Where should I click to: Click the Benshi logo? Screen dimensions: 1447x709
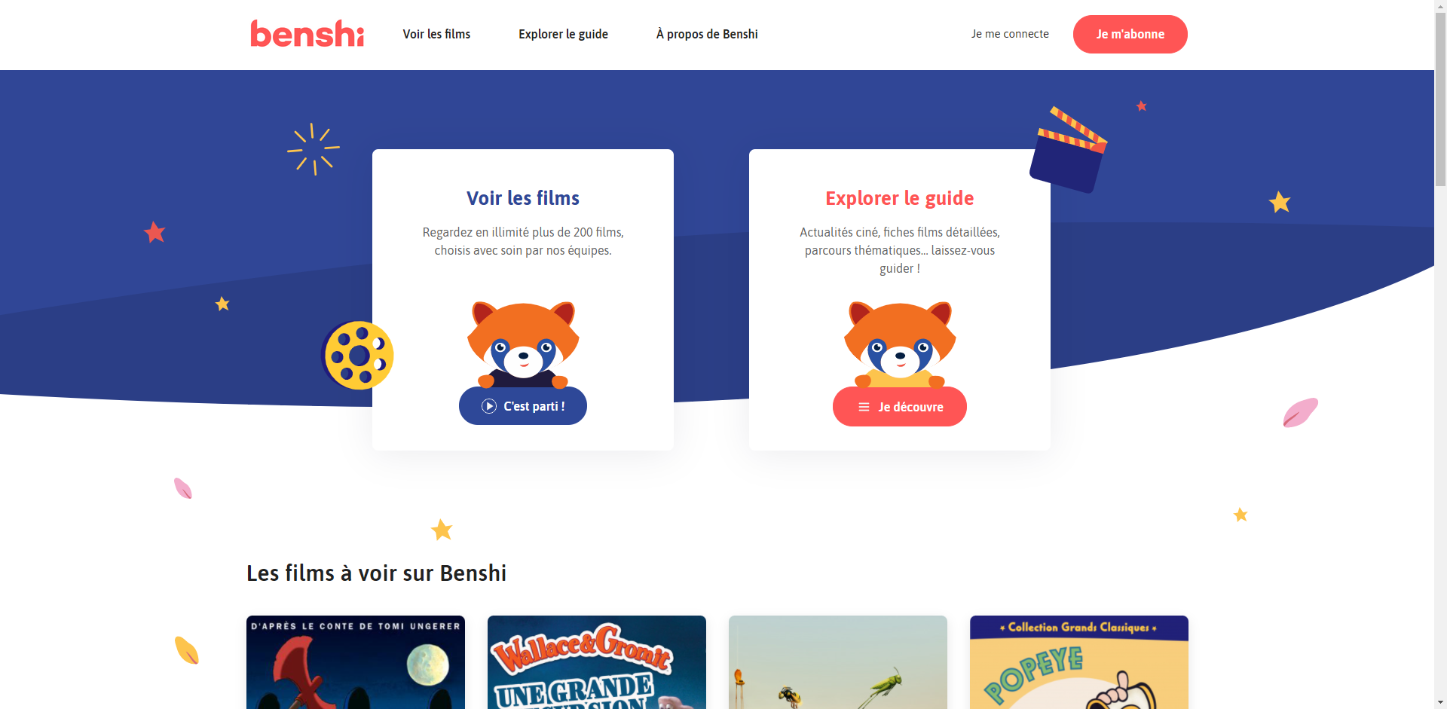(307, 34)
